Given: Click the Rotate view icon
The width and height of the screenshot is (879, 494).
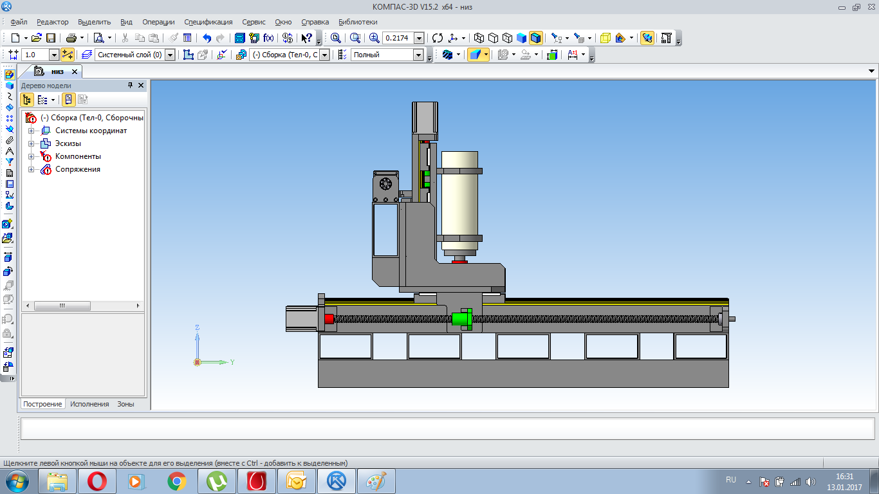Looking at the screenshot, I should point(438,38).
